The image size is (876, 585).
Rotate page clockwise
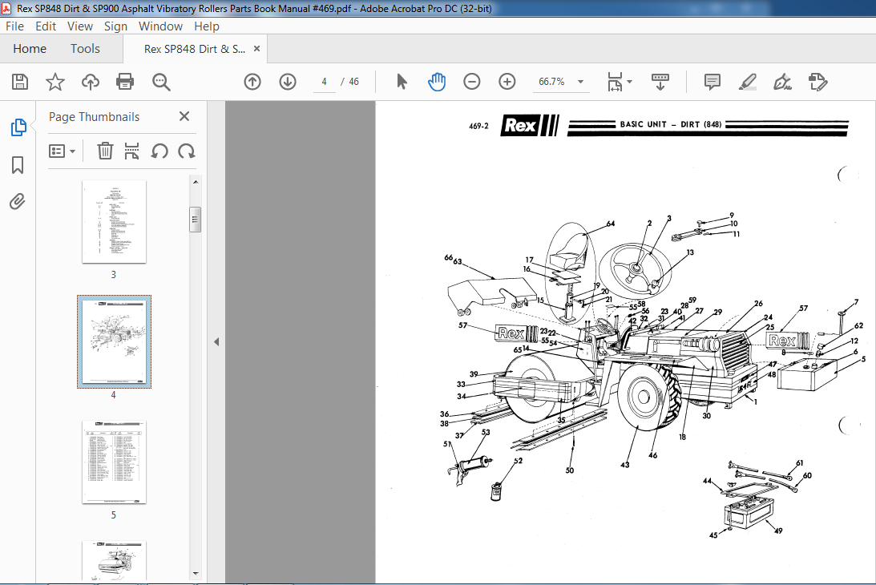(187, 151)
